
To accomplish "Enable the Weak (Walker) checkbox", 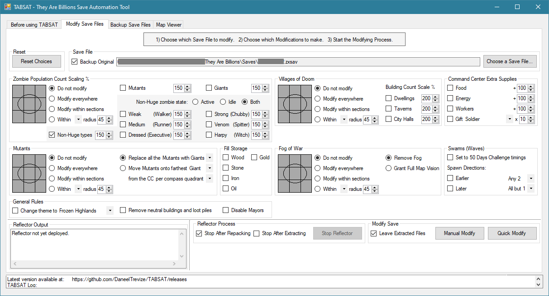I will 146,114.
